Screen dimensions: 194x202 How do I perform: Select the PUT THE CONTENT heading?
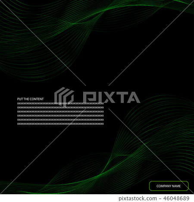(30, 99)
